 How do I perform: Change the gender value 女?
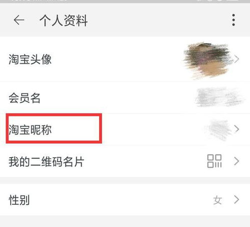[217, 200]
